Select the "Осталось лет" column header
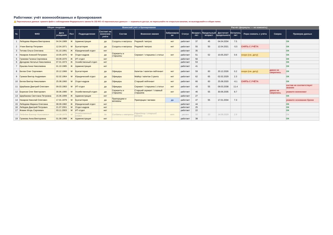 pyautogui.click(x=236, y=34)
